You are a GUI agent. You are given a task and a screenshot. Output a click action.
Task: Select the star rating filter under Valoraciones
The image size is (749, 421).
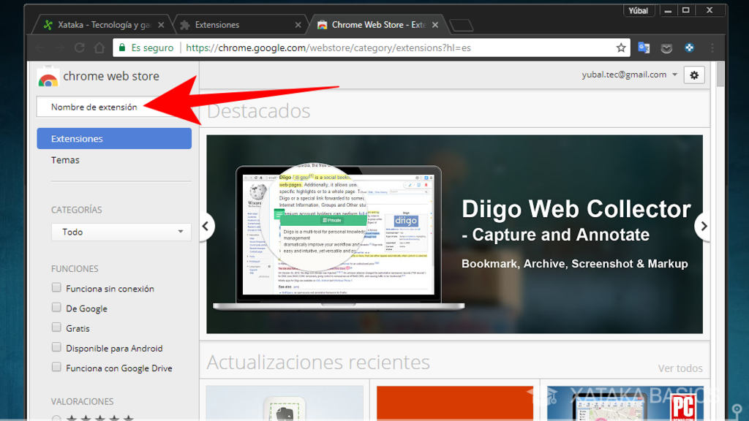pos(95,417)
